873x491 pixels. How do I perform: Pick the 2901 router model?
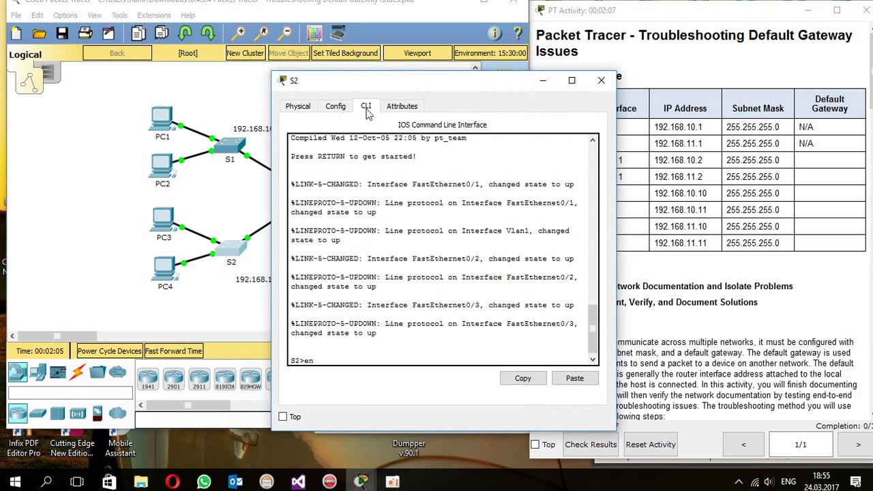tap(173, 379)
